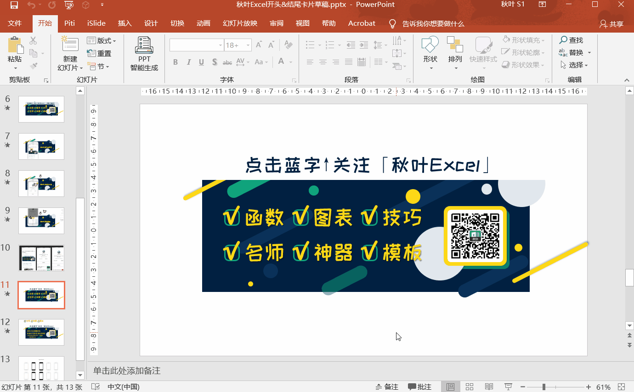
Task: Open the Change Case Aa dropdown
Action: coord(261,62)
